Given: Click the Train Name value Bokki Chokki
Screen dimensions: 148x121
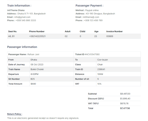Looking at the screenshot, I should (x=37, y=69).
